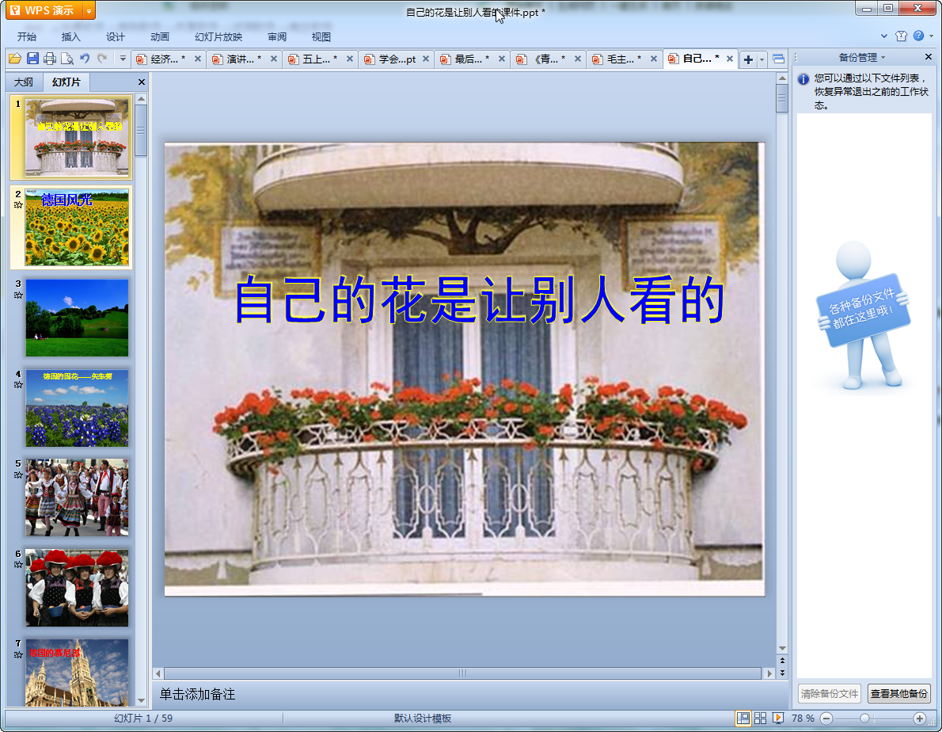Zoom out with the minus button
Image resolution: width=942 pixels, height=732 pixels.
coord(826,719)
